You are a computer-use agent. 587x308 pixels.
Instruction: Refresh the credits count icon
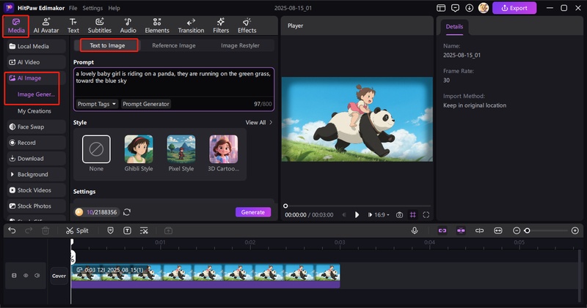click(x=127, y=212)
